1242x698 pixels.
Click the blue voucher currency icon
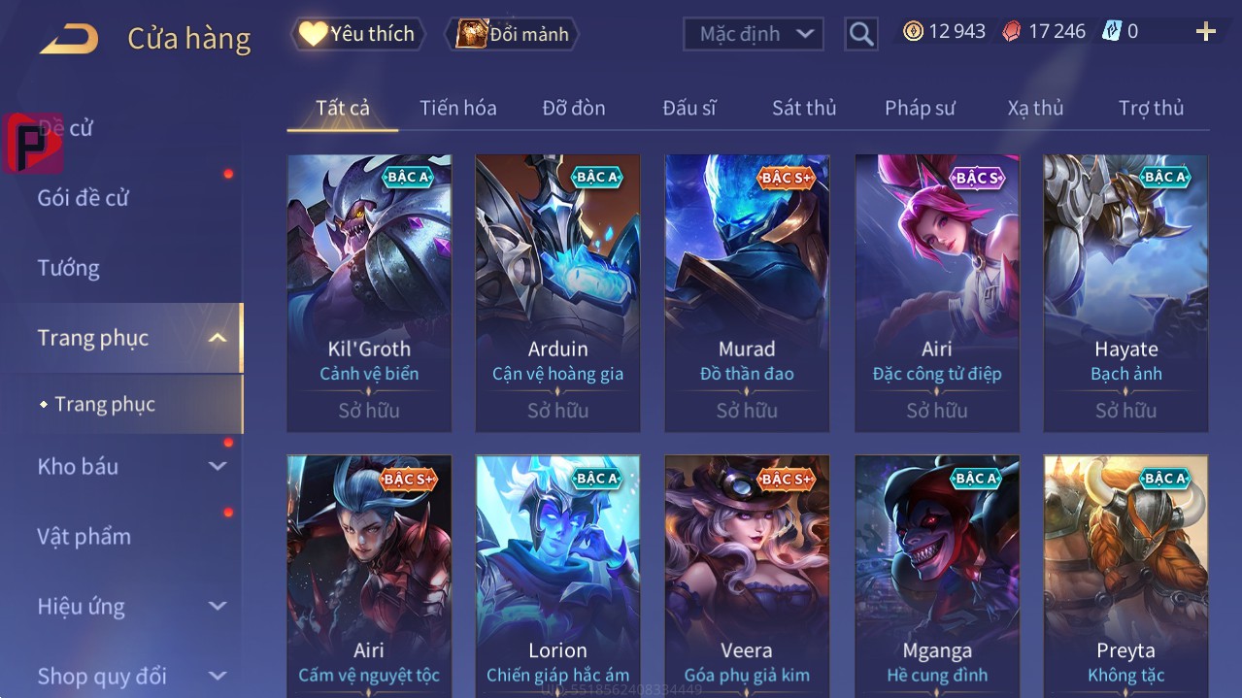[x=1112, y=31]
